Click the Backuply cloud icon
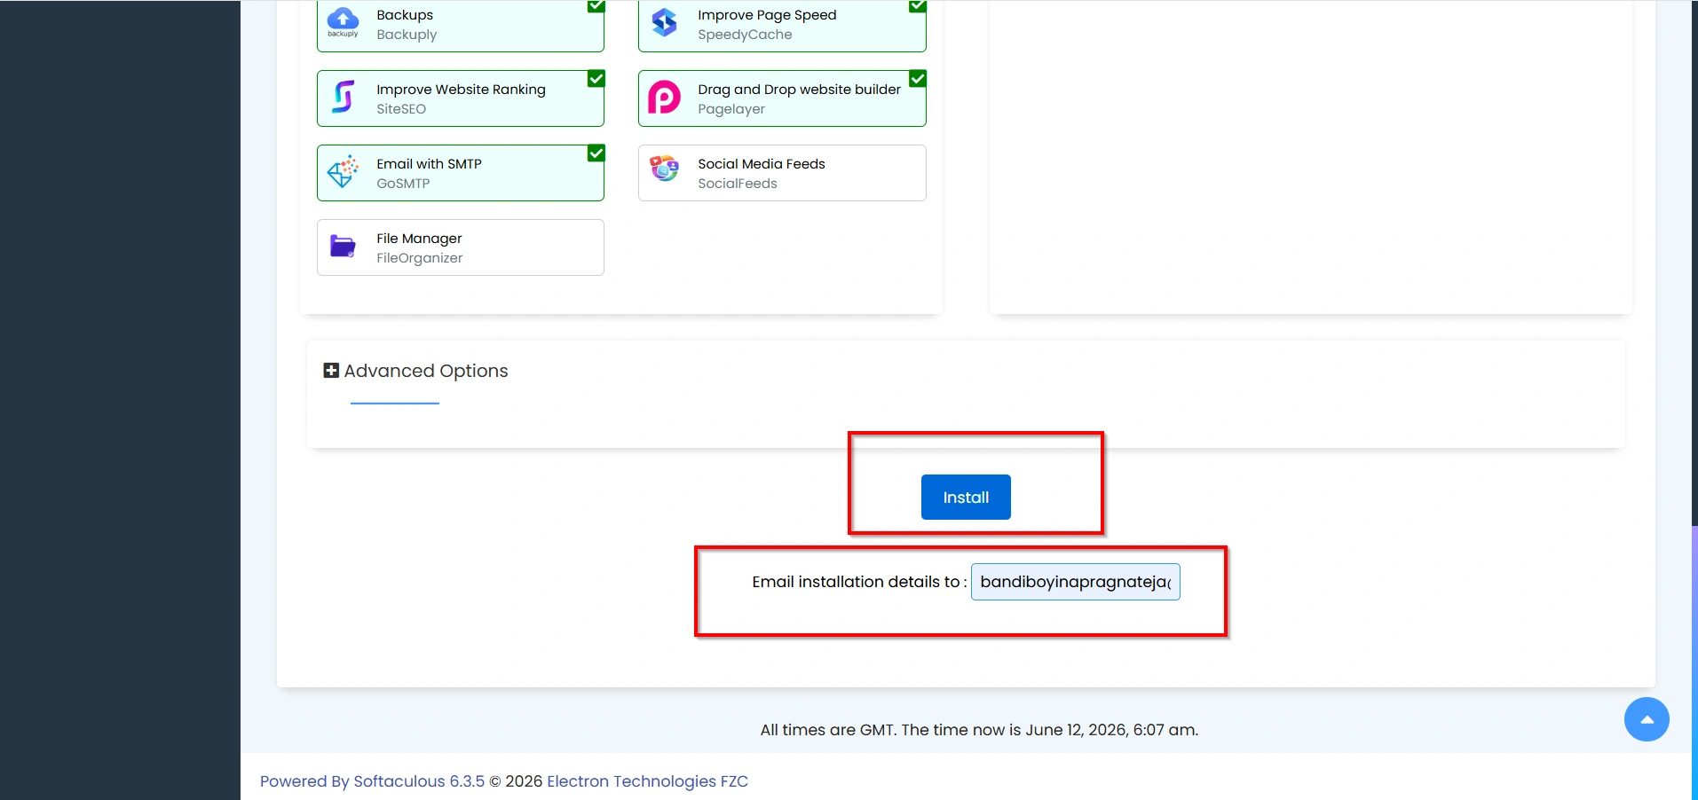 click(x=343, y=22)
